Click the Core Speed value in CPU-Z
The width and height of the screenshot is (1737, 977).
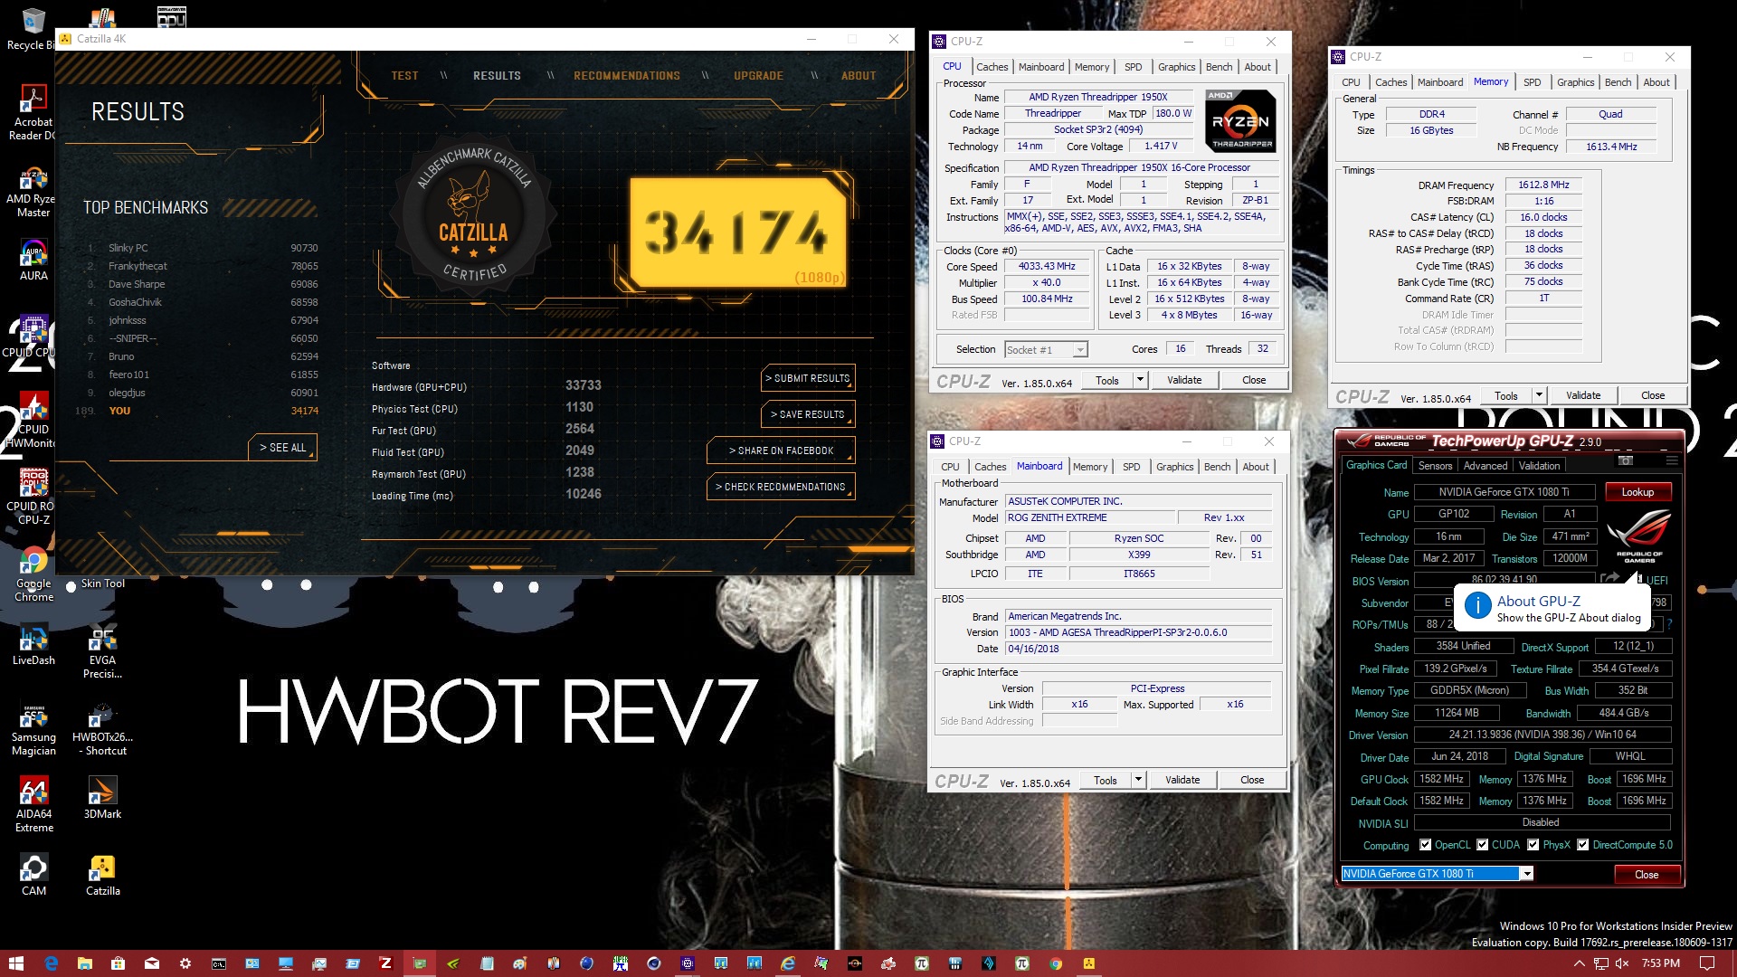point(1048,267)
